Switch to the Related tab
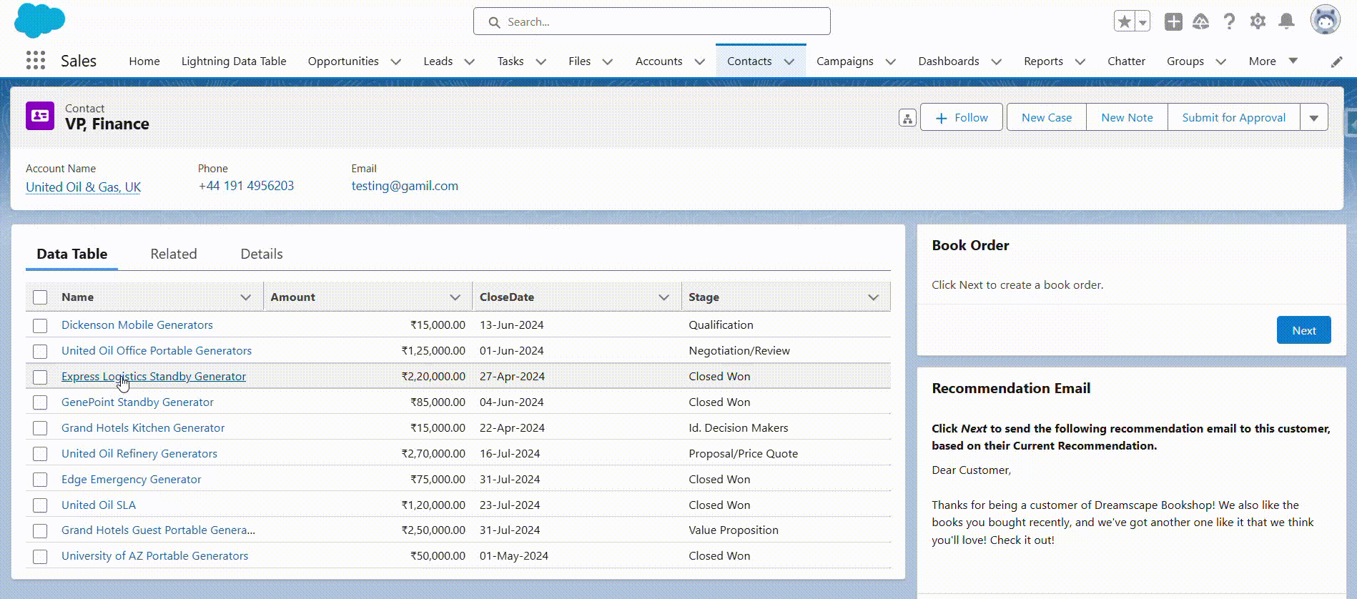 click(174, 254)
